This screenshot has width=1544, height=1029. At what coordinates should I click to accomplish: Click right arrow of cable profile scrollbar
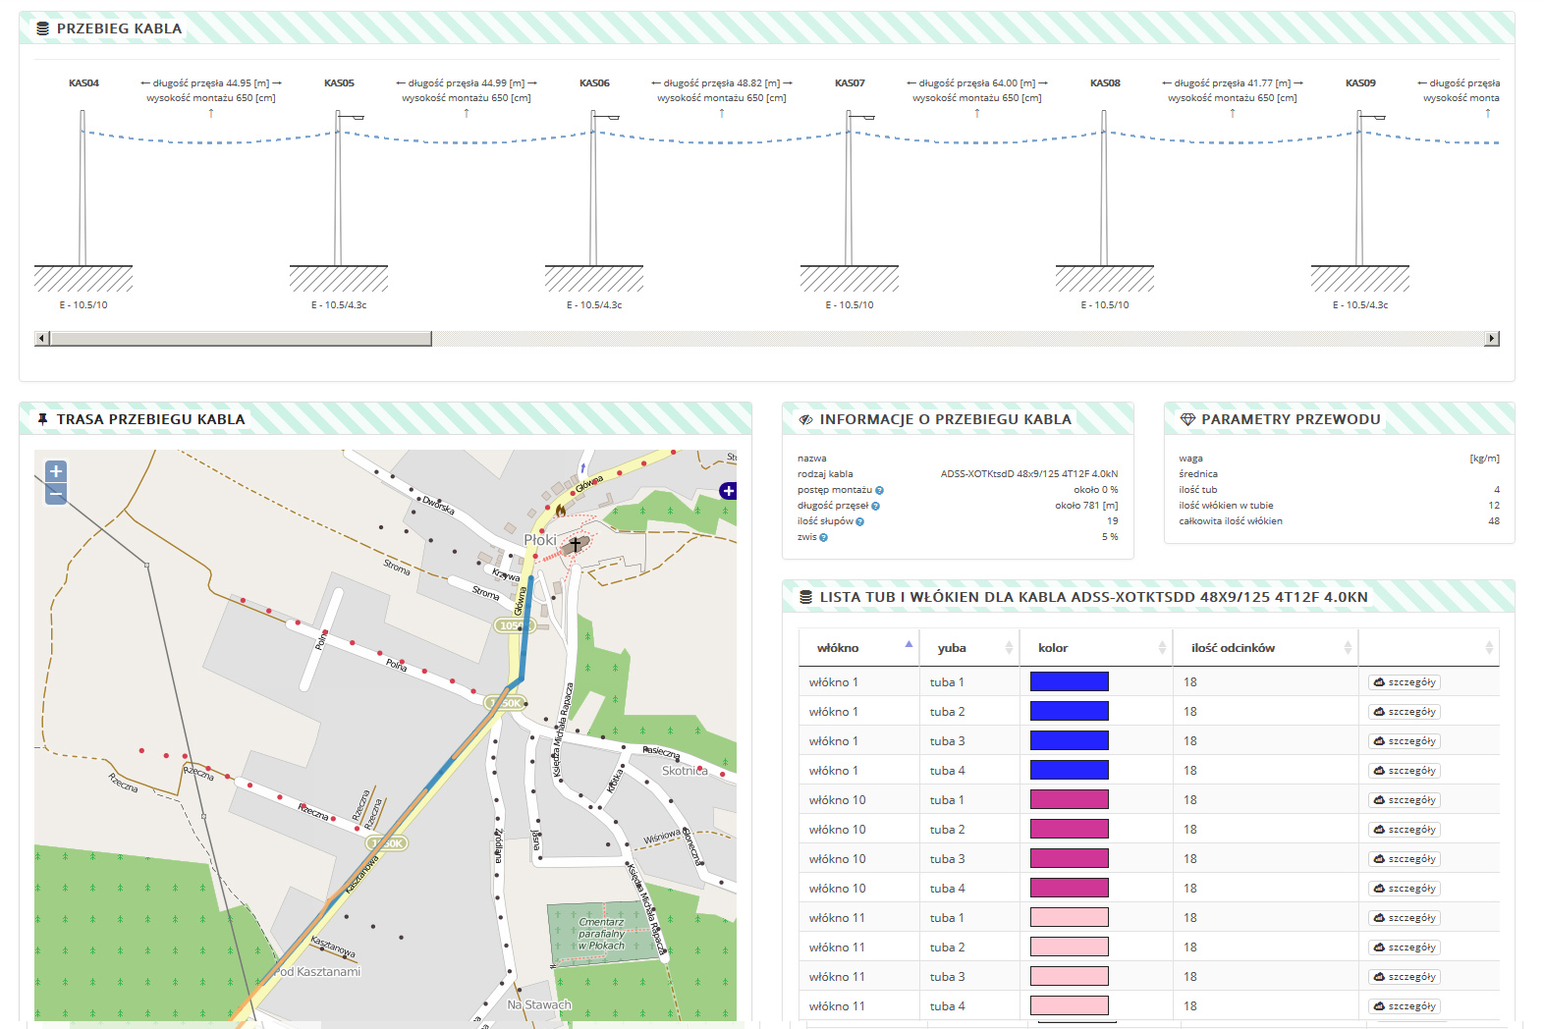click(x=1492, y=339)
